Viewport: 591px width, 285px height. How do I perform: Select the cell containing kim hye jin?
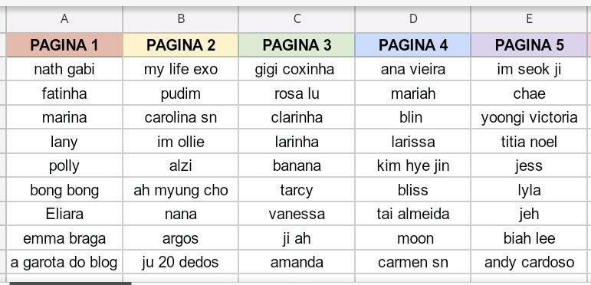click(412, 165)
